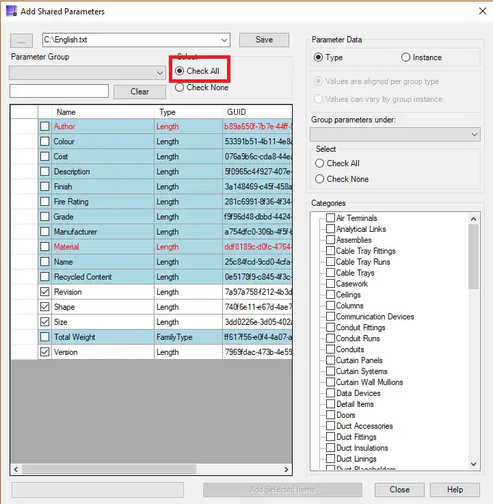This screenshot has width=493, height=504.
Task: Tick the Author parameter checkbox
Action: [44, 127]
